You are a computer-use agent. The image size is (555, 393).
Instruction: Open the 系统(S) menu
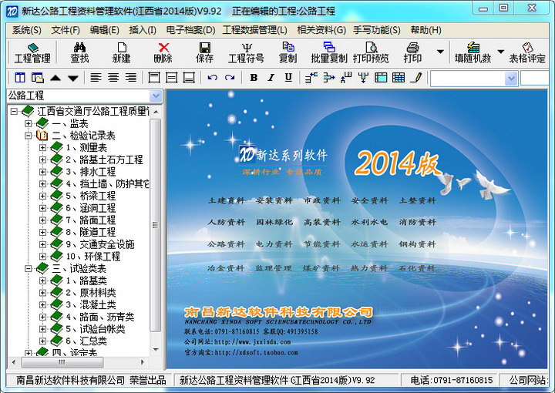[26, 30]
